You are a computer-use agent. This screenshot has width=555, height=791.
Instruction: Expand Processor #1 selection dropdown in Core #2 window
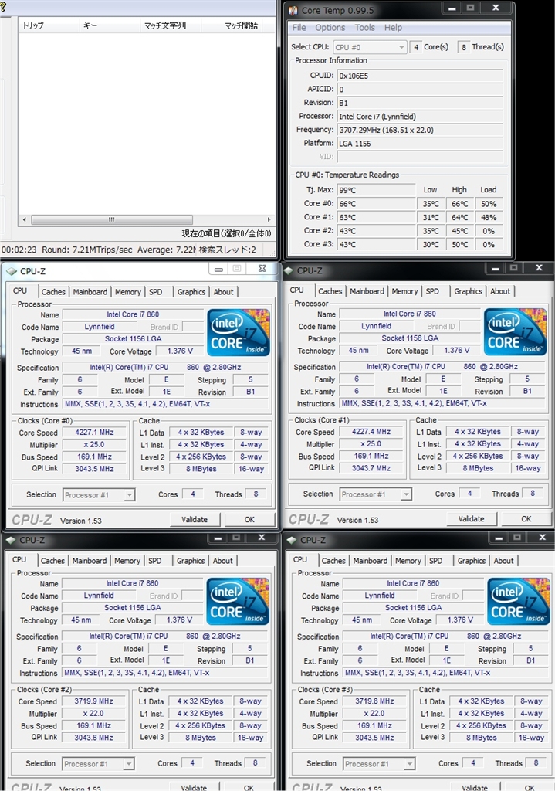pyautogui.click(x=98, y=764)
